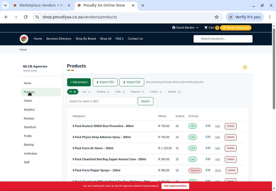The width and height of the screenshot is (276, 191).
Task: Open Reviews in vendor sidebar
Action: (x=41, y=119)
